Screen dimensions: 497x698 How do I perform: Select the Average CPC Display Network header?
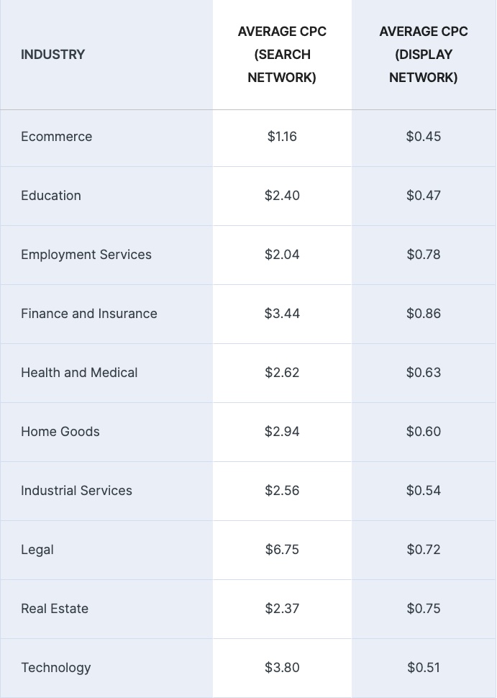click(x=424, y=54)
